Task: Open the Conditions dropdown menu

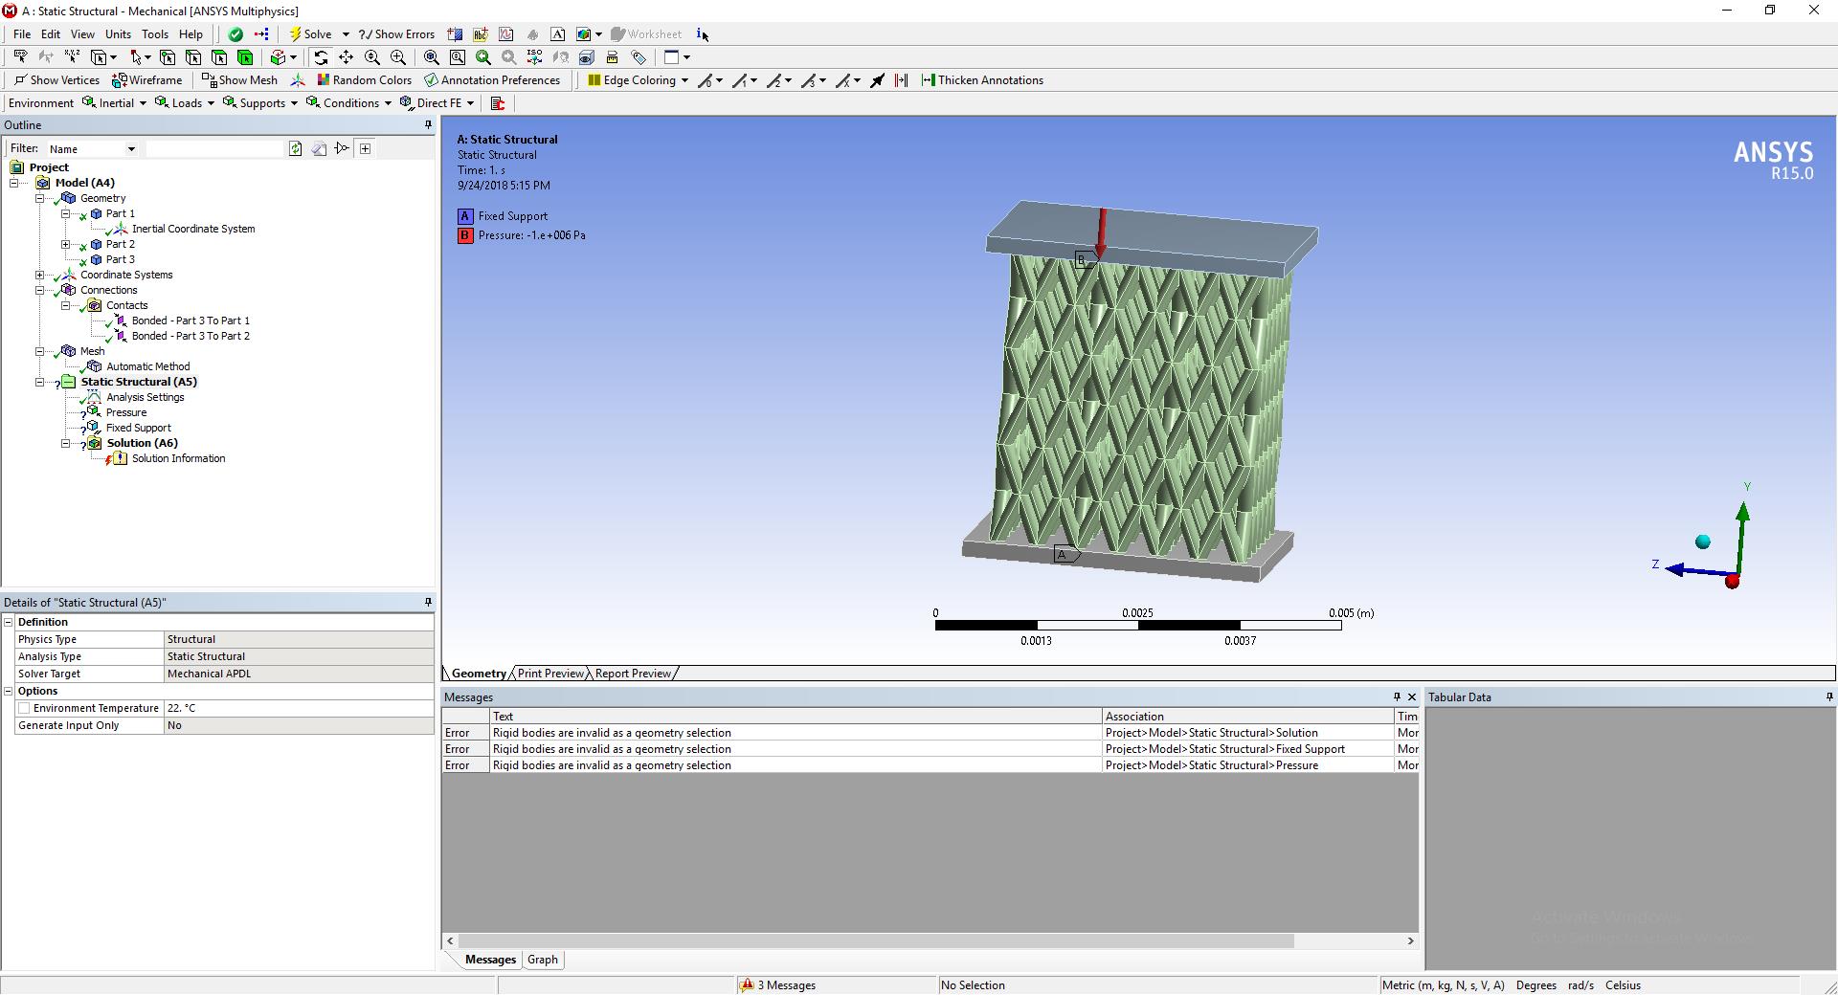Action: click(x=349, y=103)
